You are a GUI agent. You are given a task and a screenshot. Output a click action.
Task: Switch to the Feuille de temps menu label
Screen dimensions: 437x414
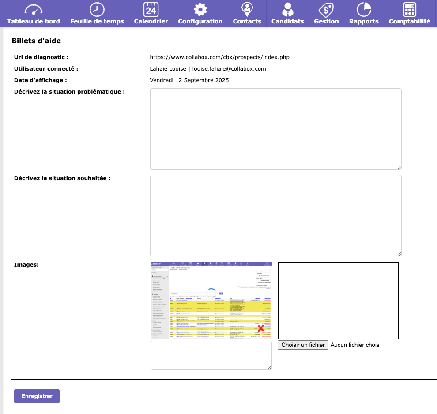[97, 21]
